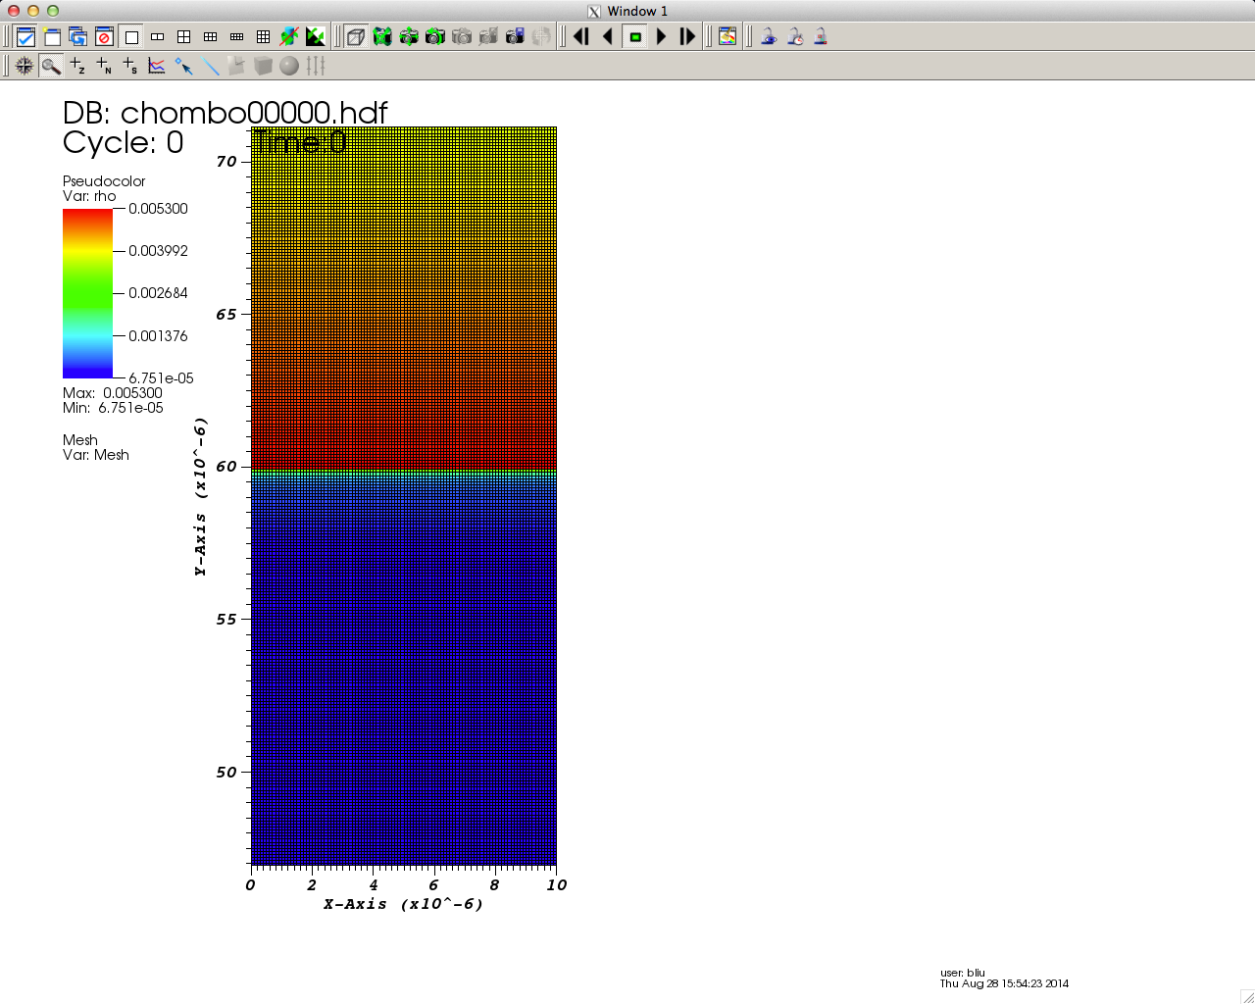Step one frame backward

point(581,37)
